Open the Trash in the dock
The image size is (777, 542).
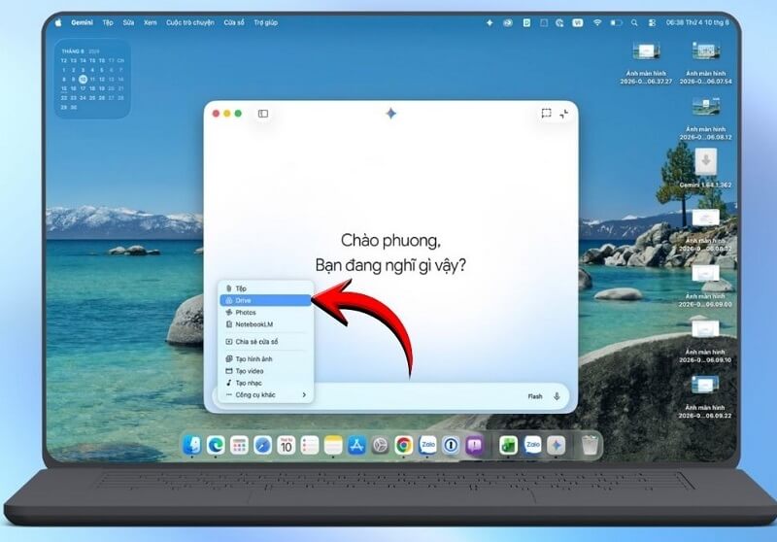click(x=590, y=445)
